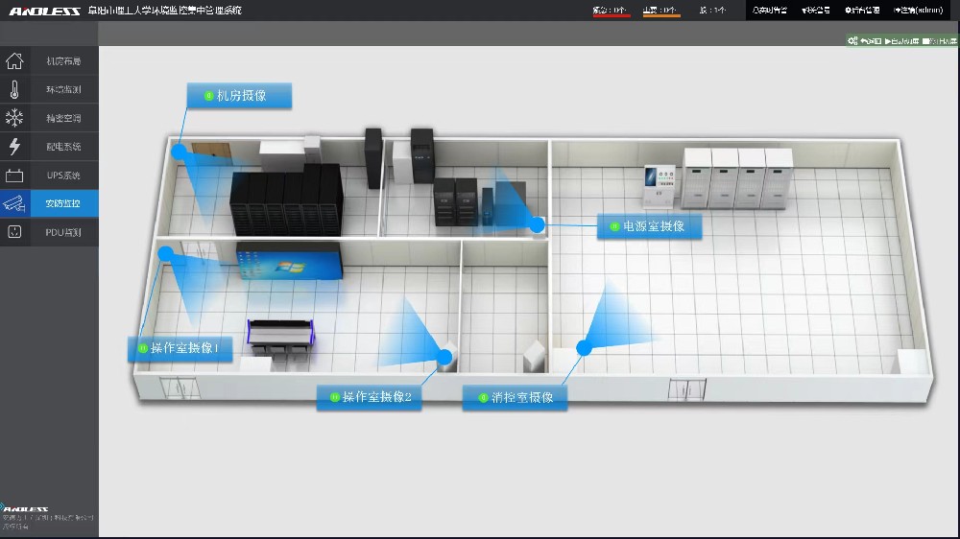Open the snowflake icon for 精密空调
Screen dimensions: 960x539
[14, 118]
